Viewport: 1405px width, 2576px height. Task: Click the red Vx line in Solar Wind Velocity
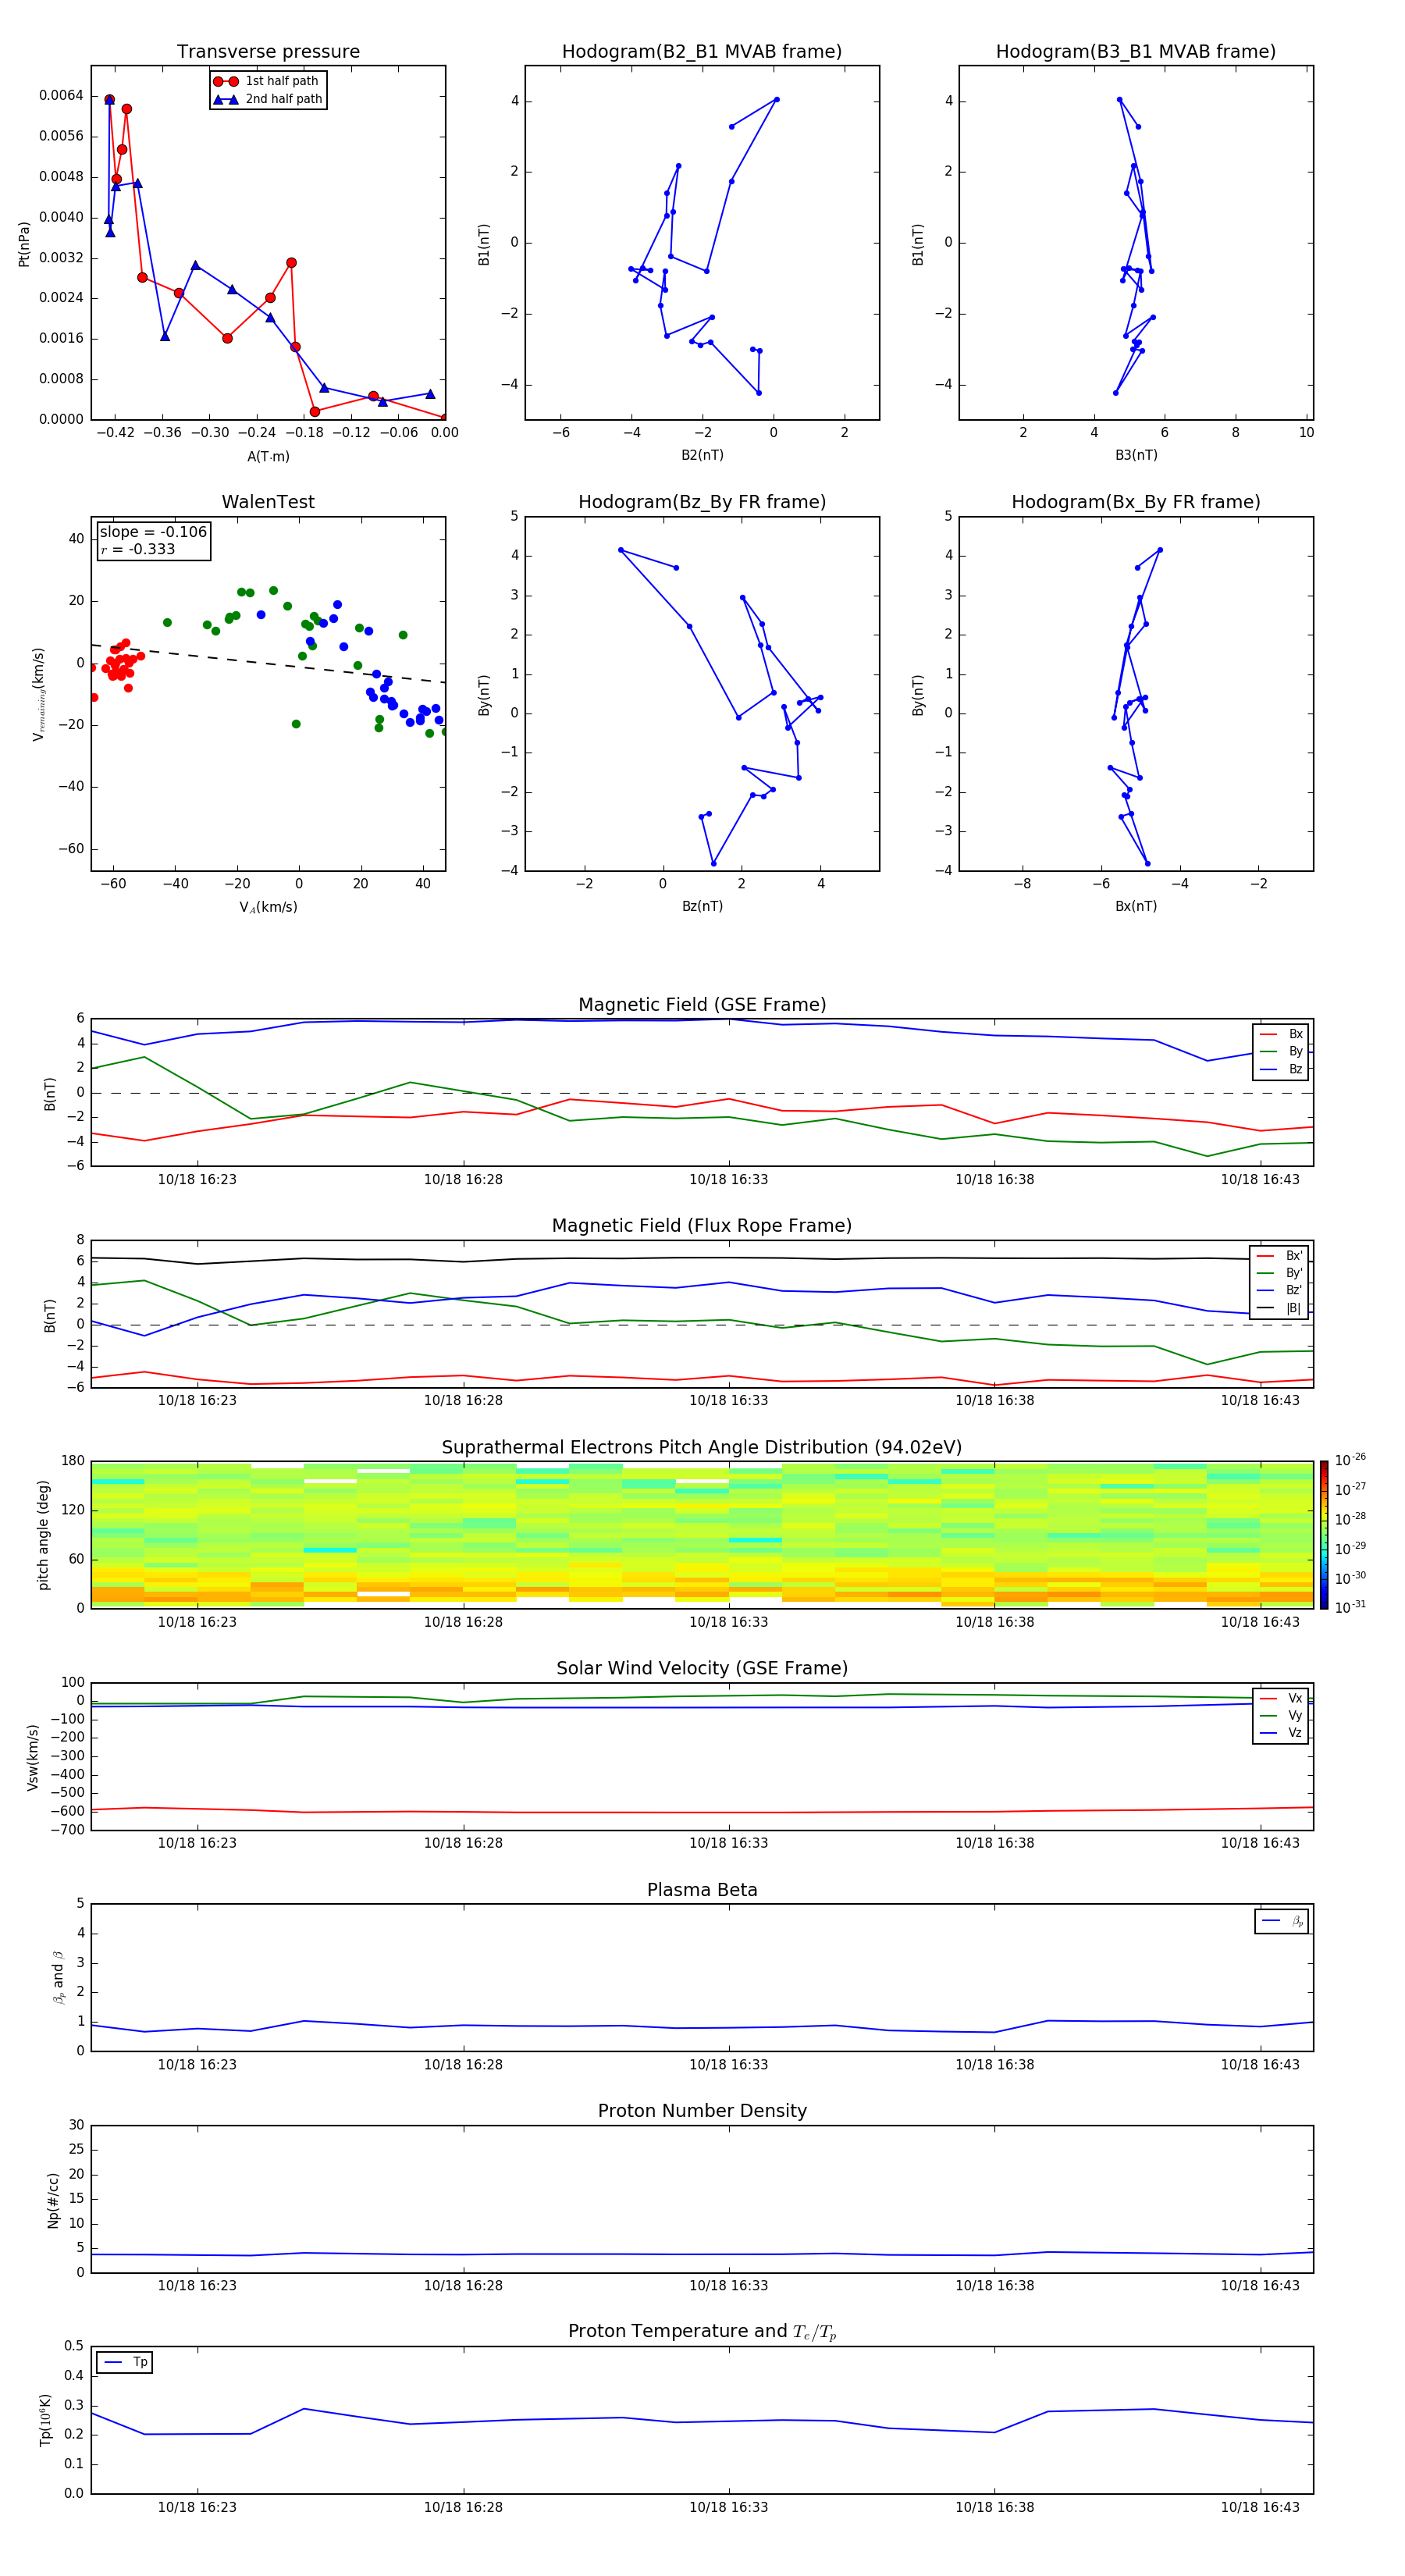click(x=702, y=1811)
